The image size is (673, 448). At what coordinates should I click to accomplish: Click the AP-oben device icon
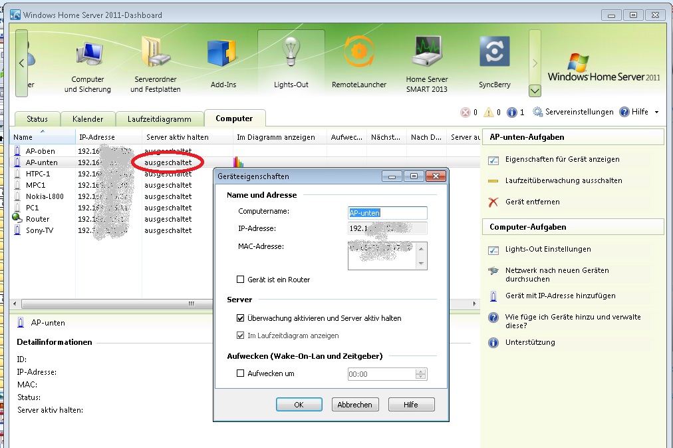click(17, 150)
